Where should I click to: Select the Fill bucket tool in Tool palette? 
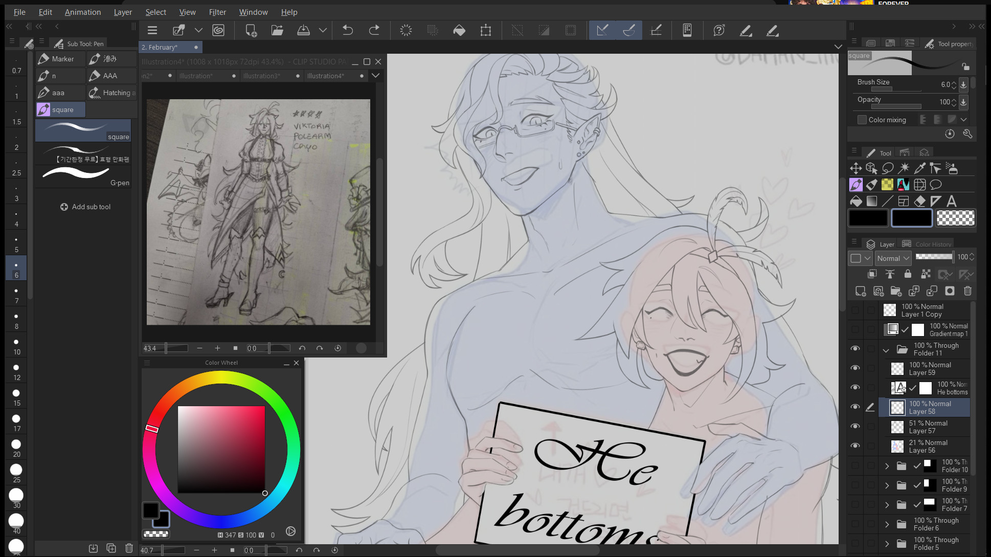point(855,201)
